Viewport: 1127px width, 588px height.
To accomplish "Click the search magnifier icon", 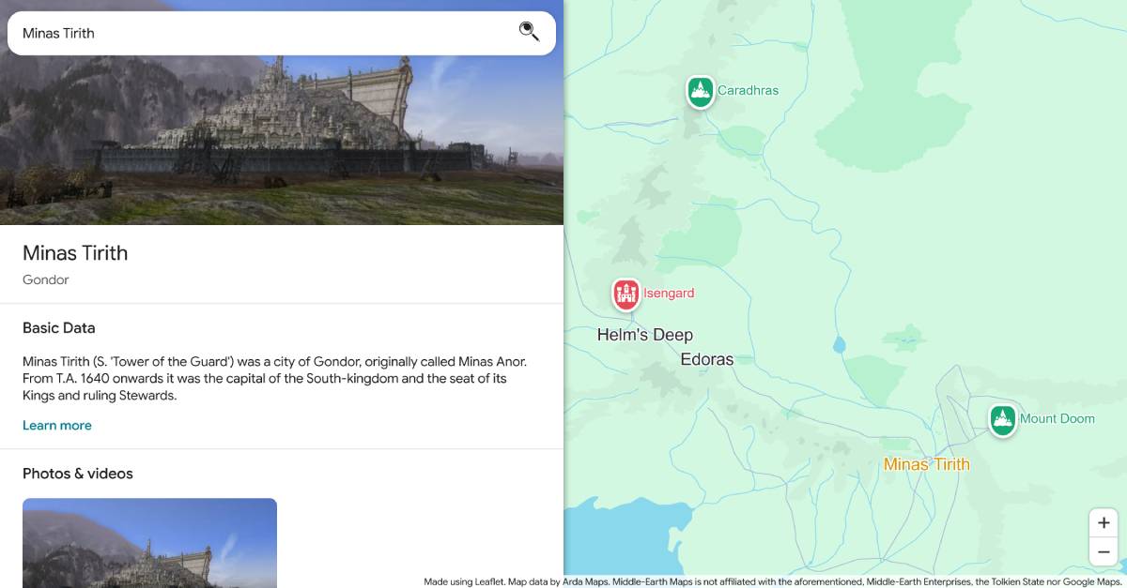I will point(529,31).
